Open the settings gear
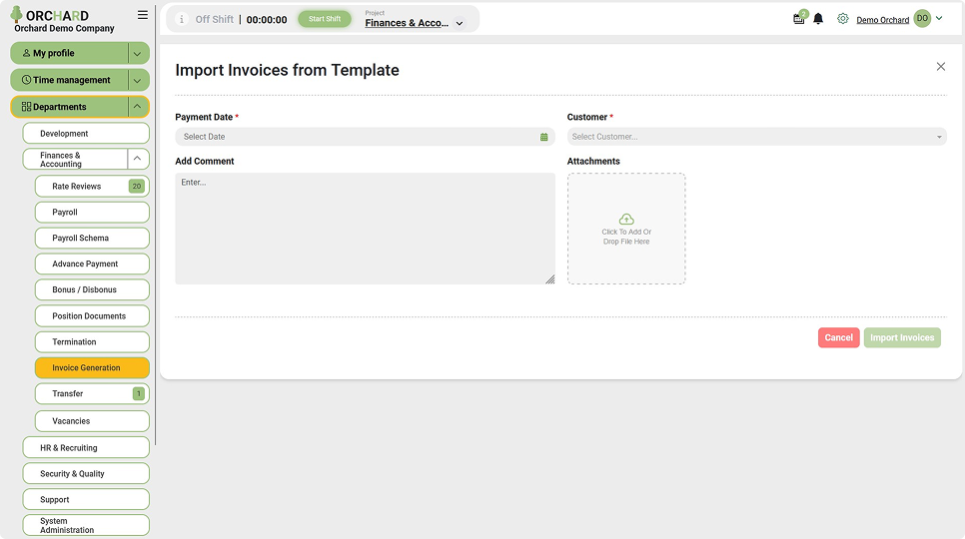This screenshot has height=539, width=965. (x=842, y=19)
